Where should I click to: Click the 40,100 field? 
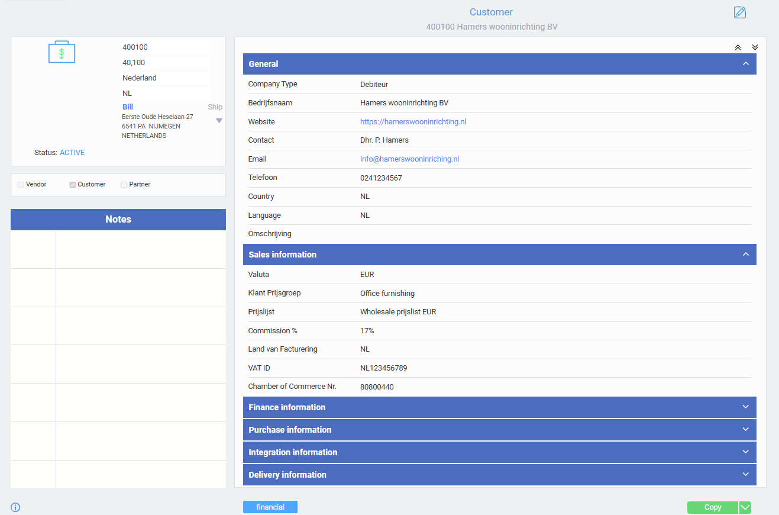(x=166, y=63)
